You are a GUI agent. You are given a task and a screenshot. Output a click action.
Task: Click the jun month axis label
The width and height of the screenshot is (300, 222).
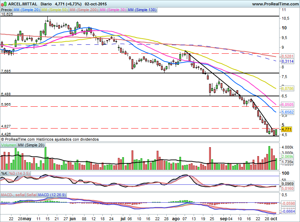pyautogui.click(x=73, y=218)
